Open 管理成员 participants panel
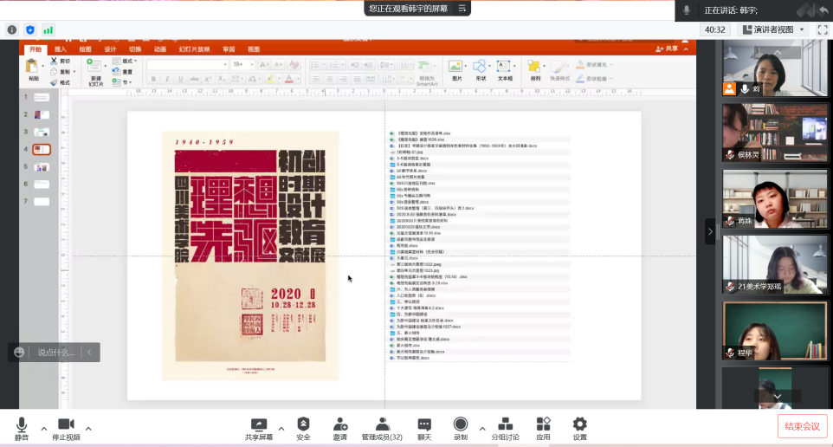Screen dimensions: 833x447 click(381, 428)
